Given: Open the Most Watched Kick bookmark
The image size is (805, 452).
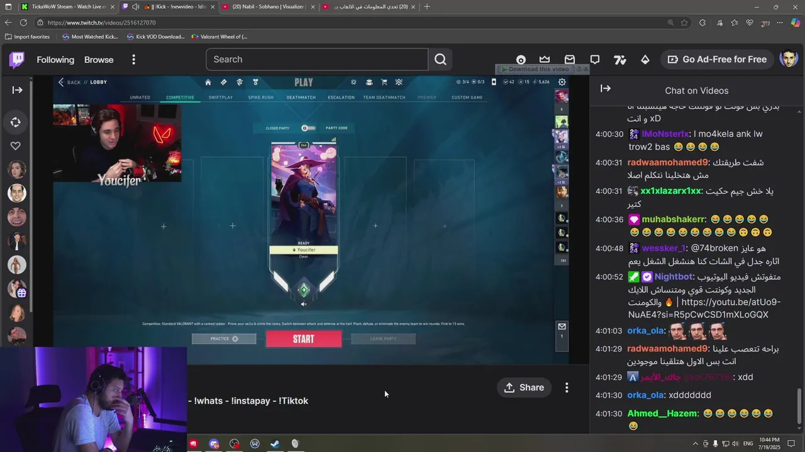Looking at the screenshot, I should [90, 36].
